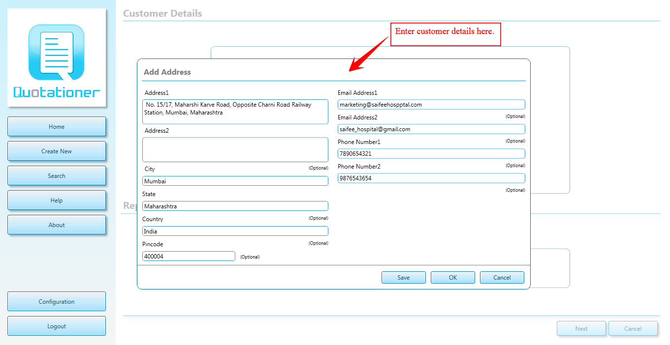Click the Pincode label

coord(153,244)
